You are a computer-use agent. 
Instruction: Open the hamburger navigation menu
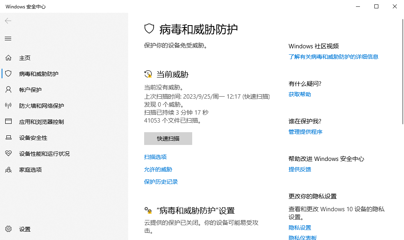(8, 39)
